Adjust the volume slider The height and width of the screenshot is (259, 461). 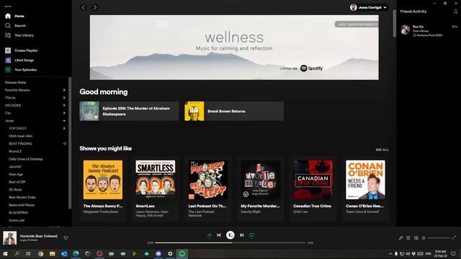pos(439,238)
